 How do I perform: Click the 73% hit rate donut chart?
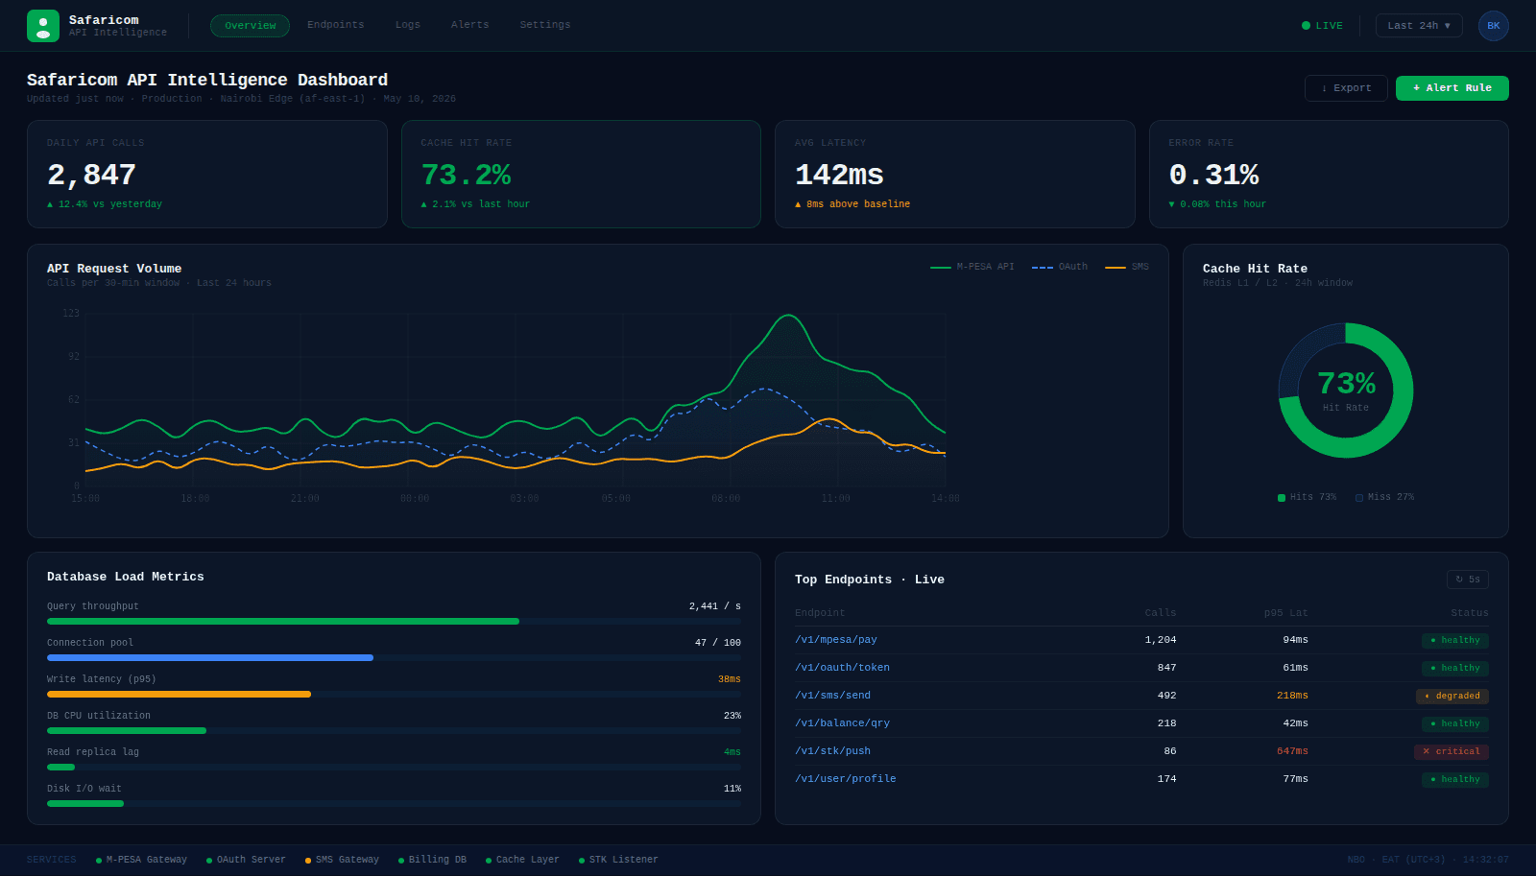pyautogui.click(x=1346, y=391)
